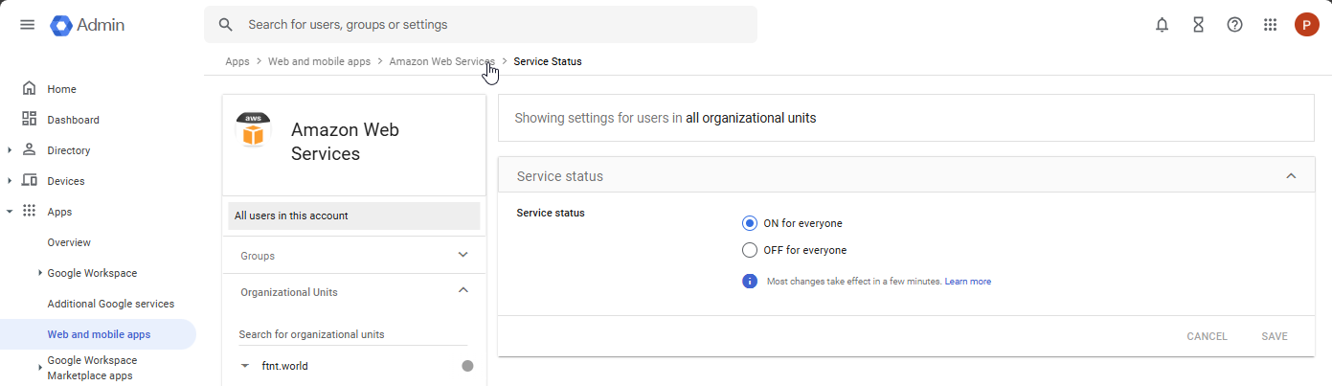This screenshot has height=386, width=1332.
Task: Click the ftnt.world status dot
Action: pos(467,366)
